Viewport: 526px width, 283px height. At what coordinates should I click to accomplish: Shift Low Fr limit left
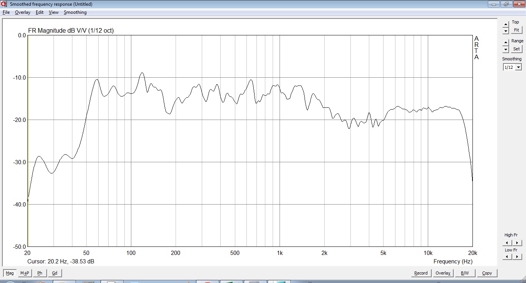tap(507, 256)
